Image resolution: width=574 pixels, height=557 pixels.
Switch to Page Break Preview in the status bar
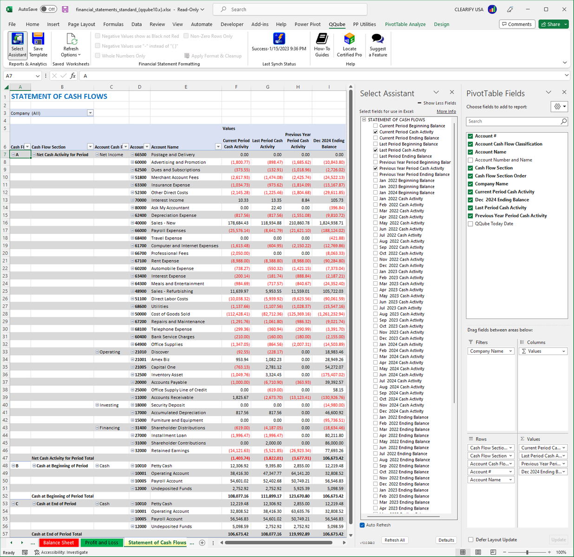pos(493,552)
